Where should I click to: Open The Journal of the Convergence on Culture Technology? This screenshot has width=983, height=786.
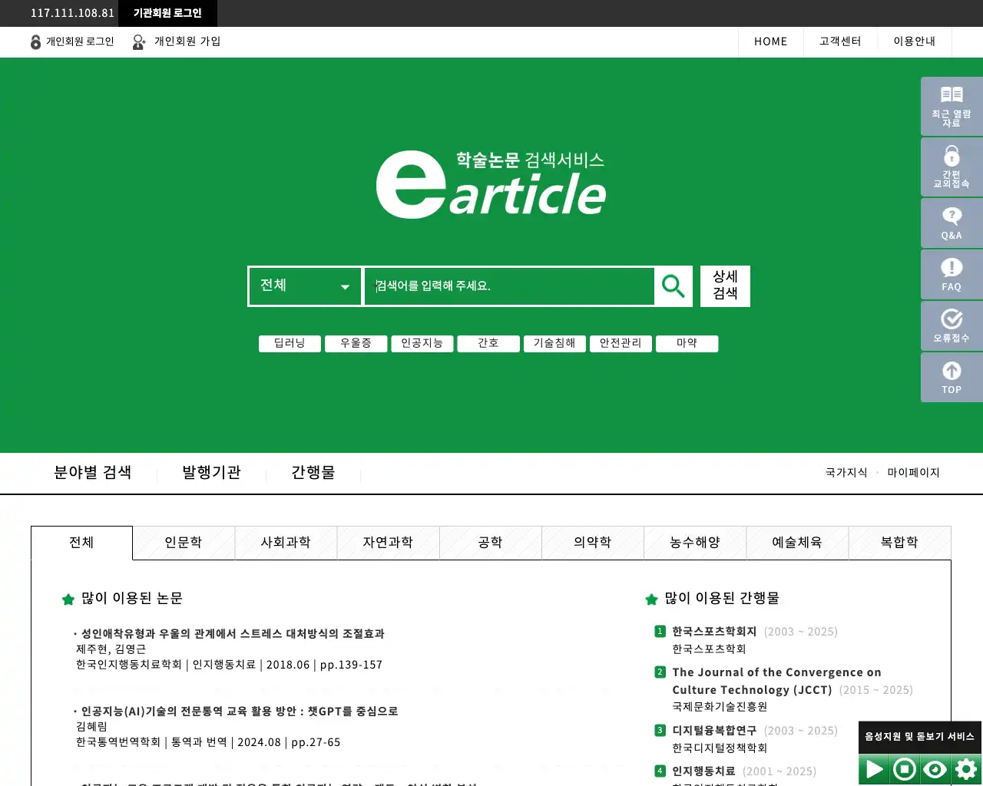(776, 681)
